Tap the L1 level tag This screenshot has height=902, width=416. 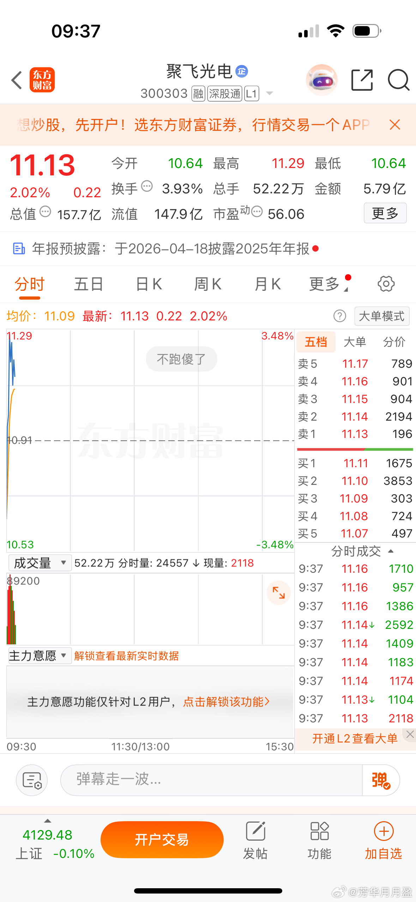tap(252, 94)
